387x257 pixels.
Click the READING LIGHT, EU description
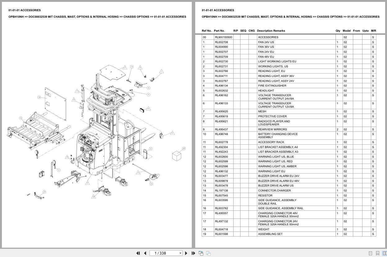click(272, 71)
